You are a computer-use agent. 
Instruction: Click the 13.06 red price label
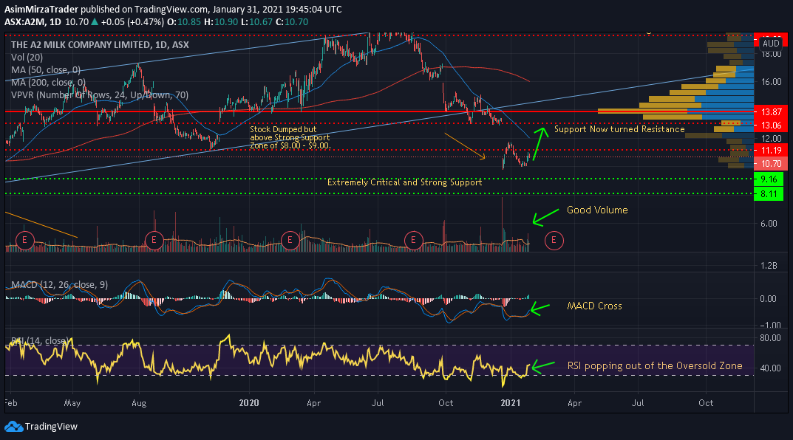[x=771, y=125]
